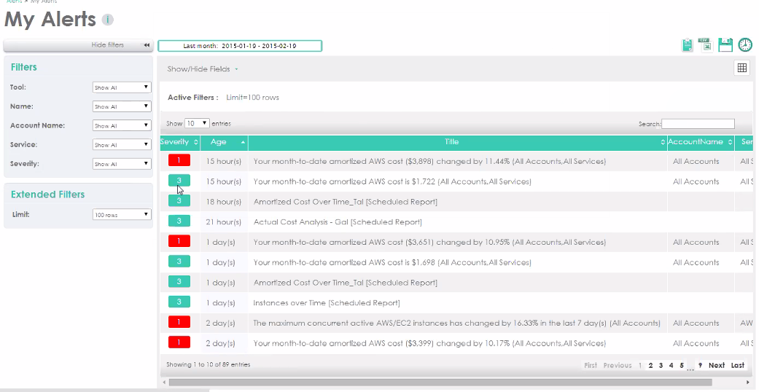
Task: Sort table by Title column
Action: point(457,142)
